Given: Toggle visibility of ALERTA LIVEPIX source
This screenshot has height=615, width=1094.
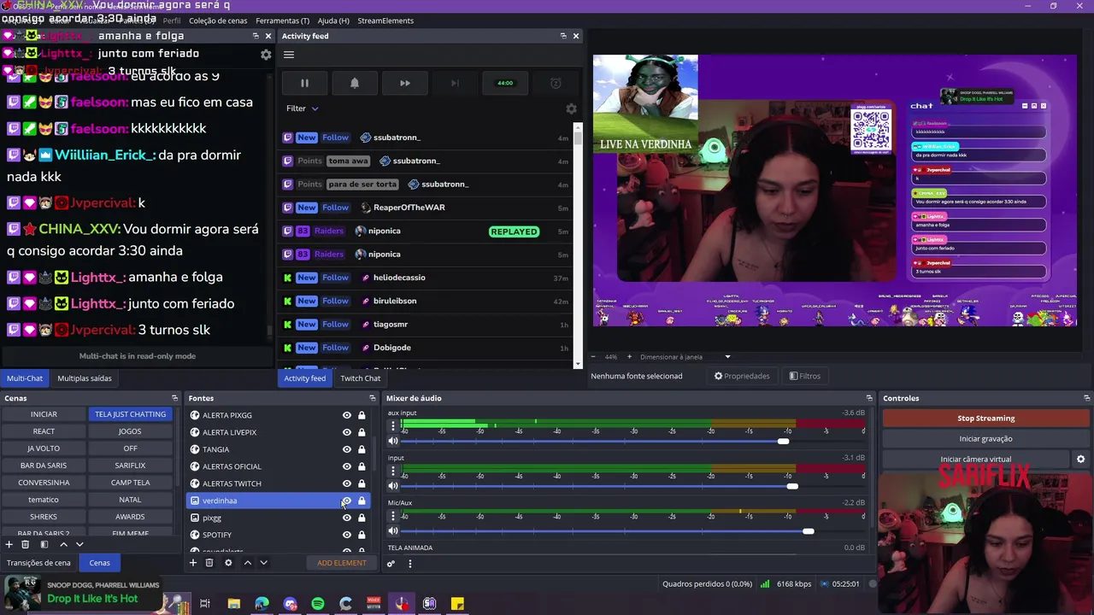Looking at the screenshot, I should point(346,432).
